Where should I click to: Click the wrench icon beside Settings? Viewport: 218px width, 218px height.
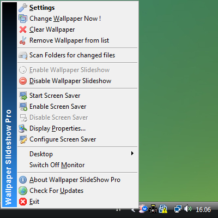click(x=23, y=8)
